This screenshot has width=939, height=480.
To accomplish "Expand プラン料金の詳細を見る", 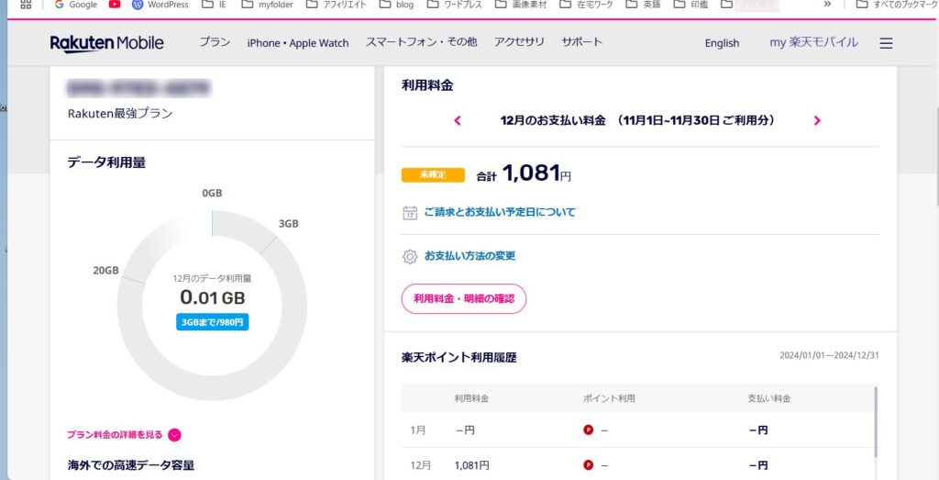I will tap(124, 435).
